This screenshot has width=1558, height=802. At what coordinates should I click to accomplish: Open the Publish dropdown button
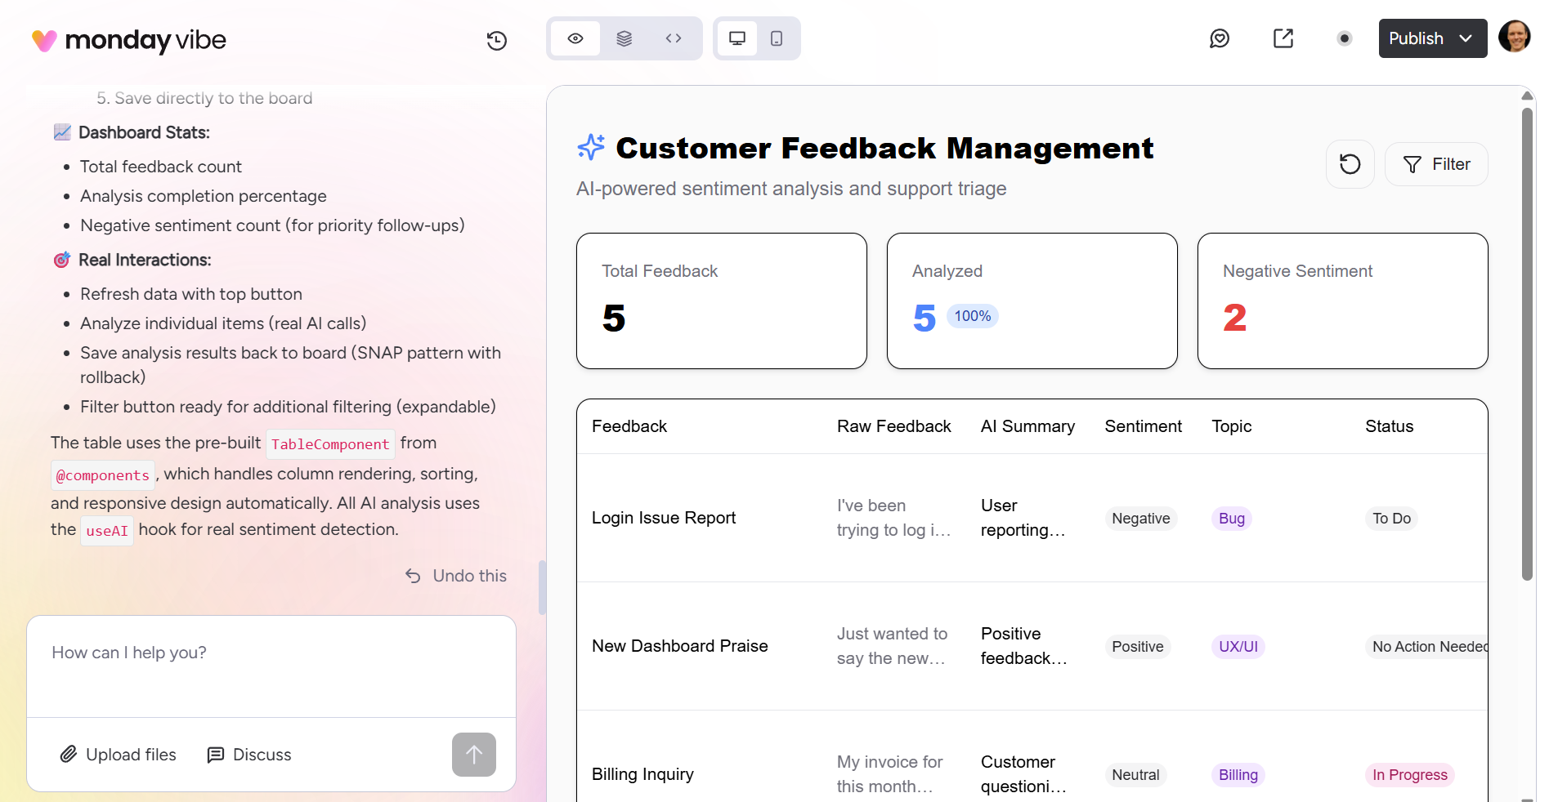click(x=1433, y=38)
